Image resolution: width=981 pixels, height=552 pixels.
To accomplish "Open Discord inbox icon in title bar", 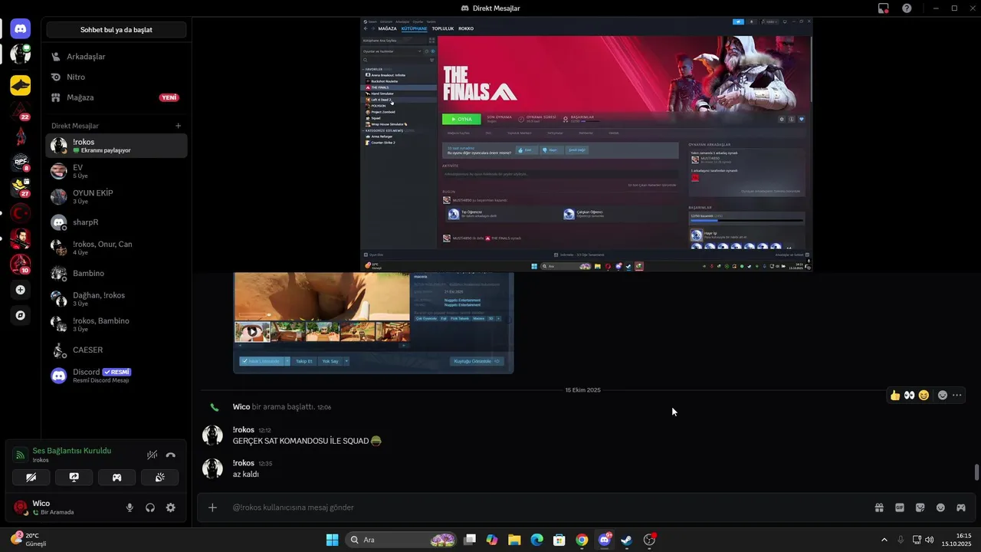I will (884, 8).
